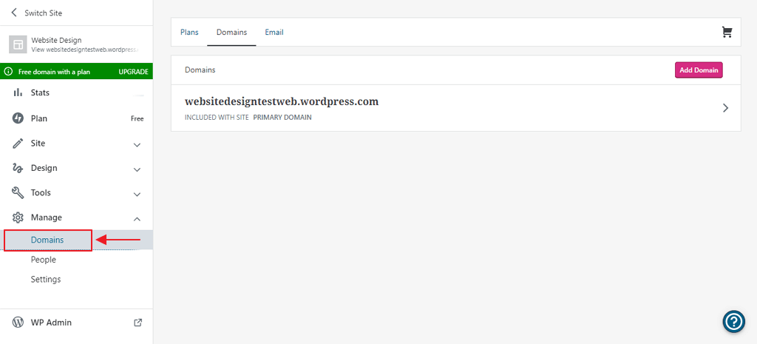This screenshot has width=757, height=344.
Task: Click the Website Design site icon
Action: (18, 45)
